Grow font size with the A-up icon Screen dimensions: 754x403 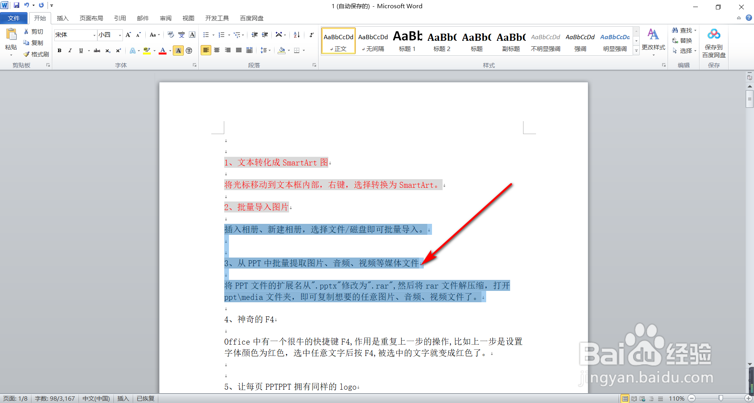128,35
